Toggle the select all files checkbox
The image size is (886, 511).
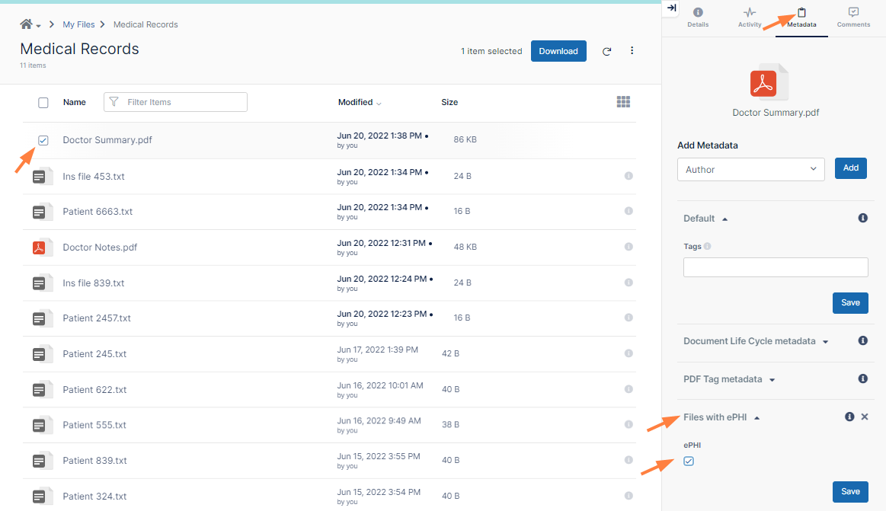(43, 103)
